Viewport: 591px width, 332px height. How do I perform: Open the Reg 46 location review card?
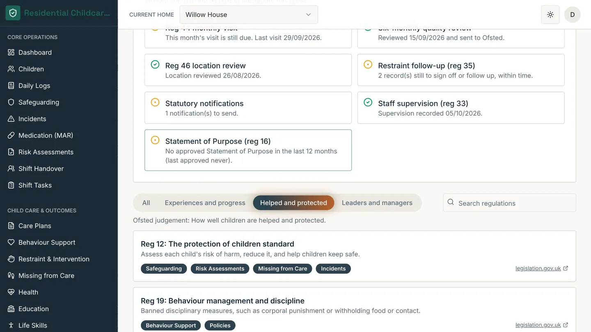tap(248, 70)
